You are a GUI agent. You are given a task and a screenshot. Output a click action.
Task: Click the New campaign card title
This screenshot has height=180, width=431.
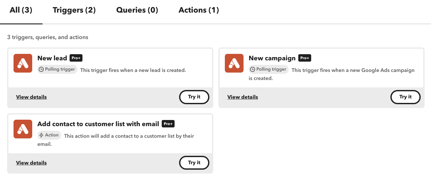click(x=272, y=58)
